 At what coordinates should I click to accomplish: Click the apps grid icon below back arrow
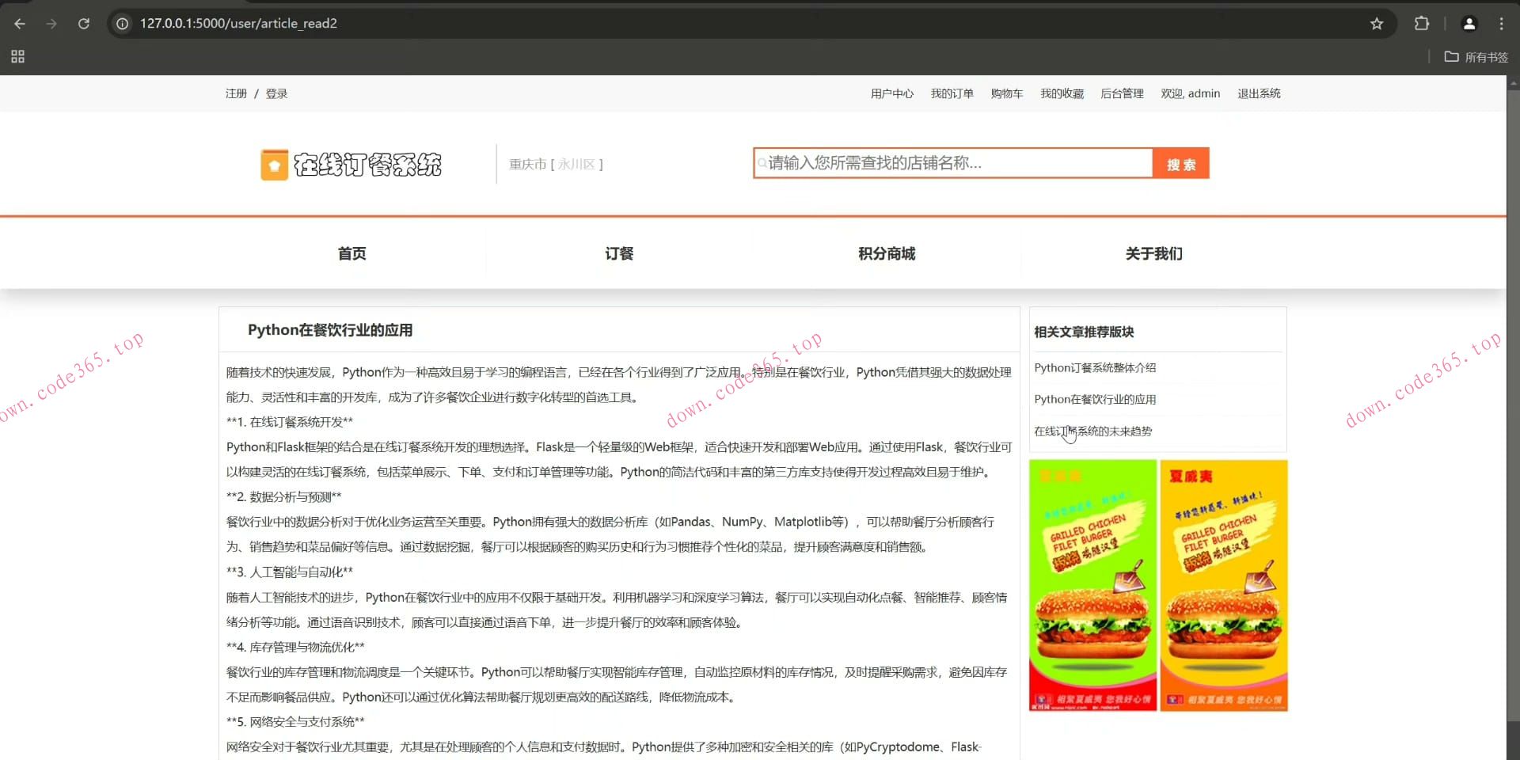click(x=17, y=56)
